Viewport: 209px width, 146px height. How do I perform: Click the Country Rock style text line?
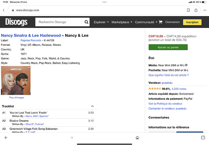pos(50,63)
